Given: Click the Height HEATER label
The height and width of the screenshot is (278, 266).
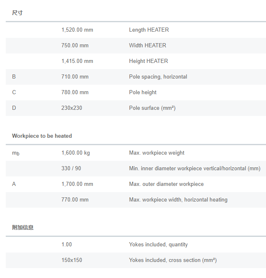Looking at the screenshot, I should click(x=148, y=61).
